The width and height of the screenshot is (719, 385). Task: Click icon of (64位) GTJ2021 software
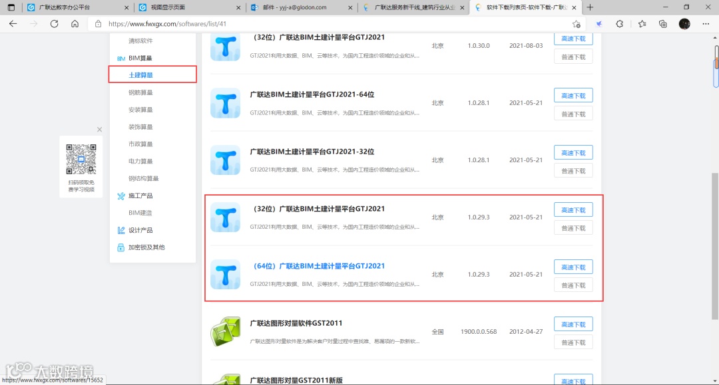pos(225,275)
